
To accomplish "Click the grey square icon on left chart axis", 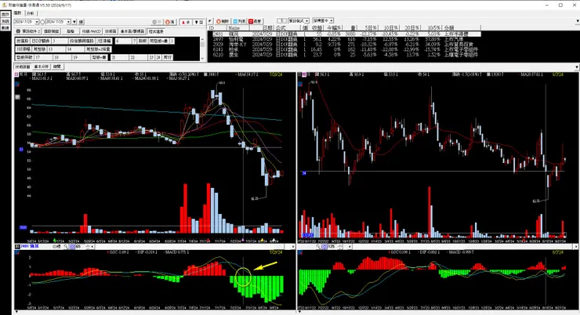I will click(17, 97).
